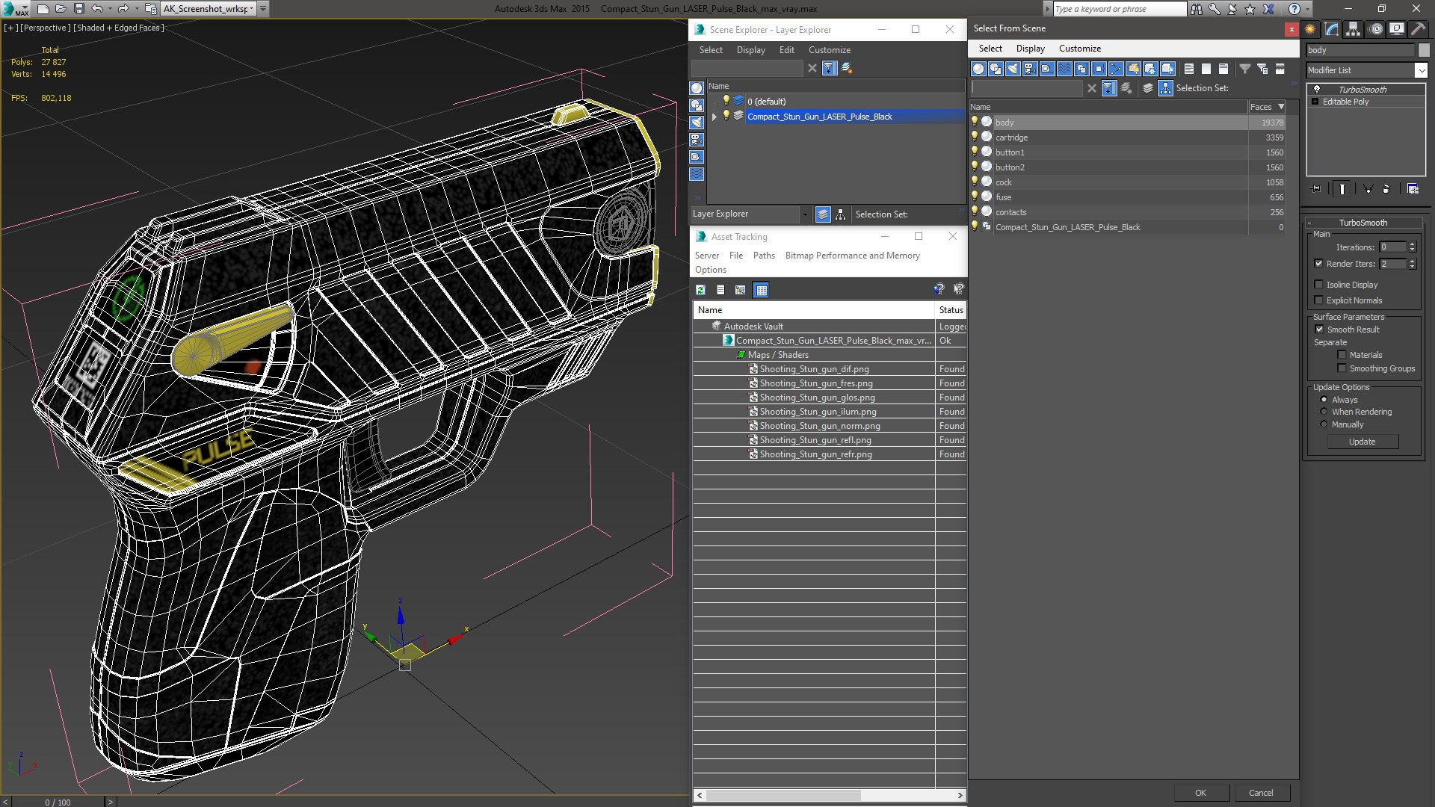Open Customize menu in Select From Scene
The height and width of the screenshot is (807, 1435).
click(x=1079, y=49)
